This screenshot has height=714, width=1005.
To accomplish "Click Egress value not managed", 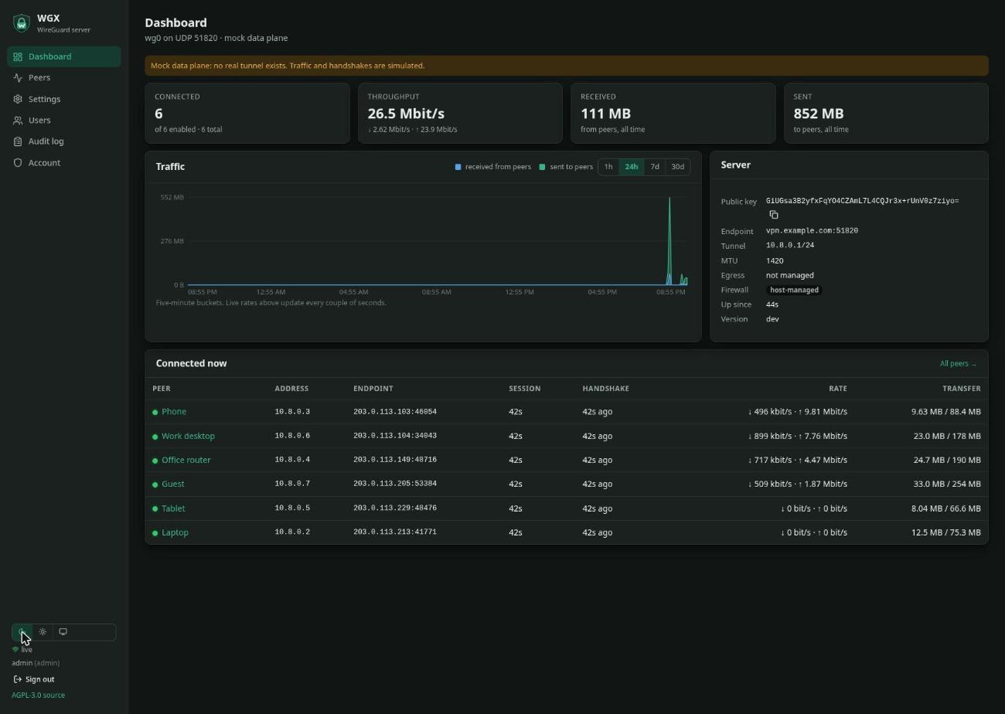I will click(790, 275).
